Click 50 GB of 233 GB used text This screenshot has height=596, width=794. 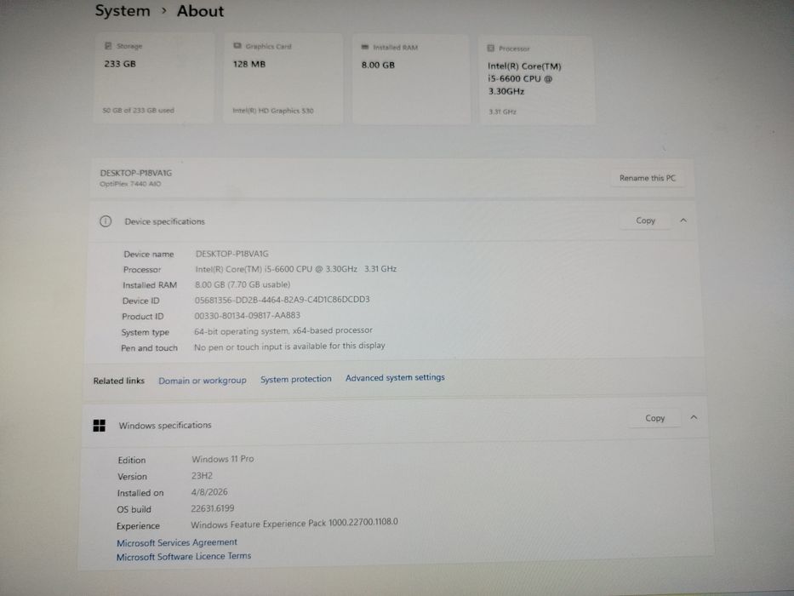pyautogui.click(x=138, y=110)
